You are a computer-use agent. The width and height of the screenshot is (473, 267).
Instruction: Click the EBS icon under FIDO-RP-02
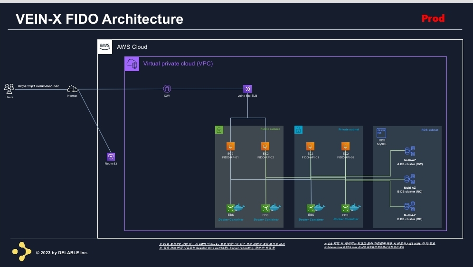[265, 208]
